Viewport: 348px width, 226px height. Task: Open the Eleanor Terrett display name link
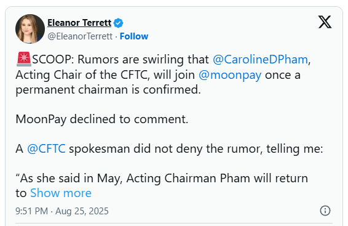point(79,23)
